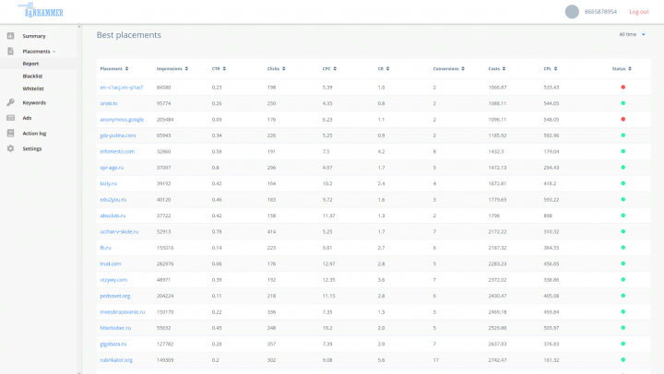Open trud.com placement link

(x=110, y=263)
